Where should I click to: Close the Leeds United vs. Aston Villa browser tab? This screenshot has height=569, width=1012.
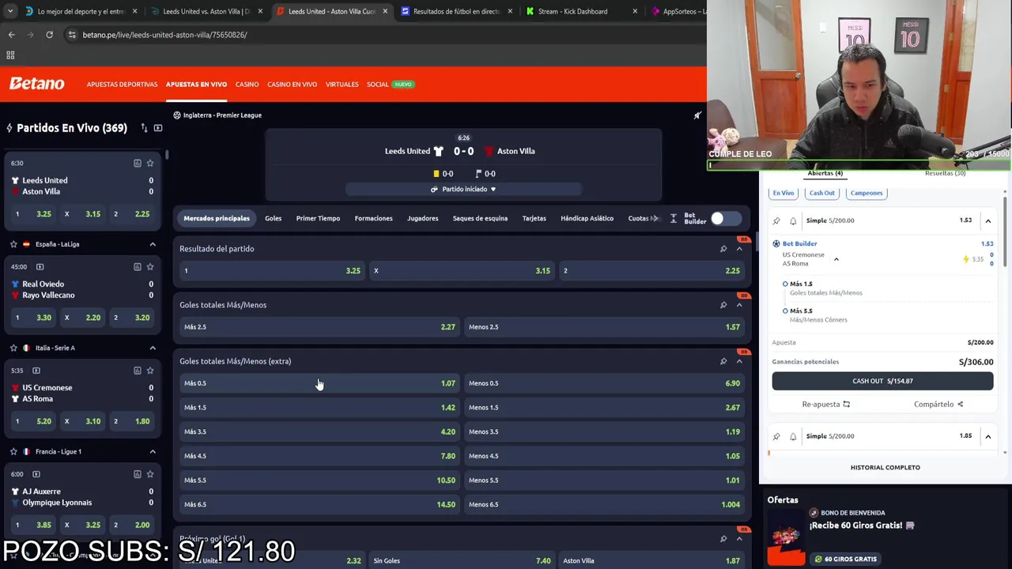[x=259, y=11]
